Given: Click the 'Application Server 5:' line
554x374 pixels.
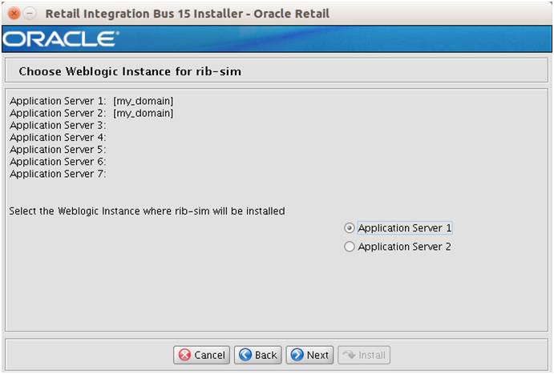Looking at the screenshot, I should [x=58, y=150].
